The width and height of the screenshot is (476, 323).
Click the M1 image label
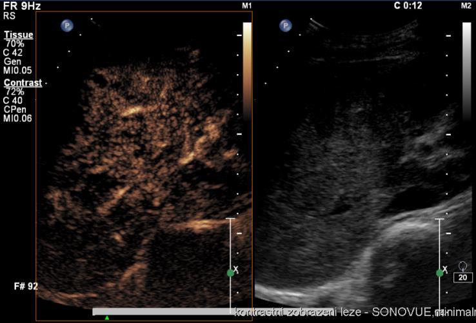[x=247, y=6]
